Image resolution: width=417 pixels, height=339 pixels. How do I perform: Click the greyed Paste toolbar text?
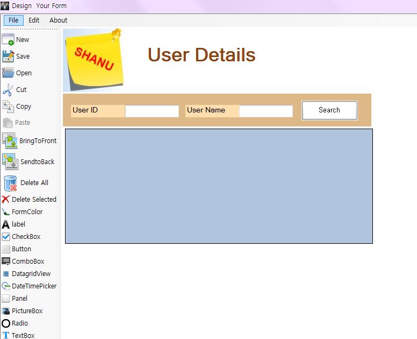click(x=23, y=123)
